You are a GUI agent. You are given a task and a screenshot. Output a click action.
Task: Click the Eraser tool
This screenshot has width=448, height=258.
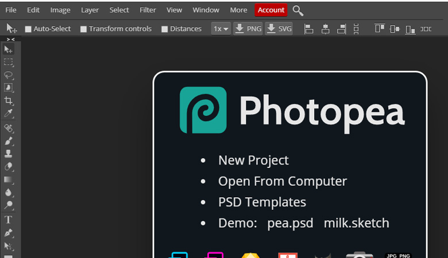9,167
